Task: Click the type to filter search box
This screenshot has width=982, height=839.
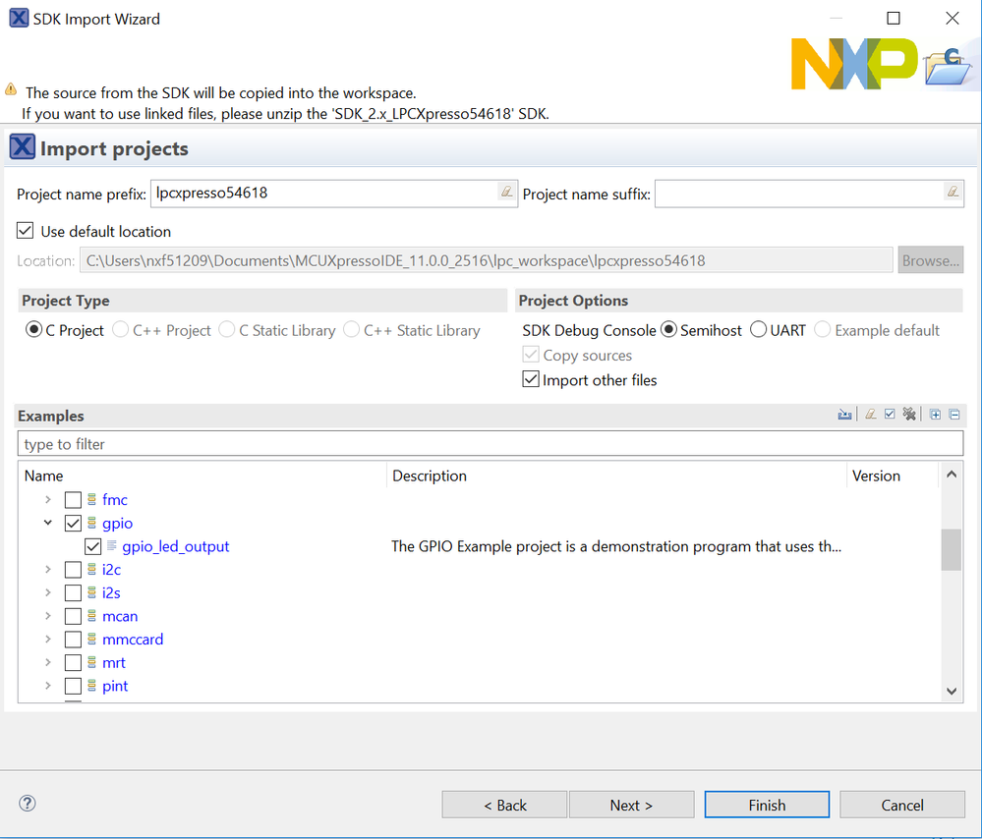Action: (x=491, y=443)
